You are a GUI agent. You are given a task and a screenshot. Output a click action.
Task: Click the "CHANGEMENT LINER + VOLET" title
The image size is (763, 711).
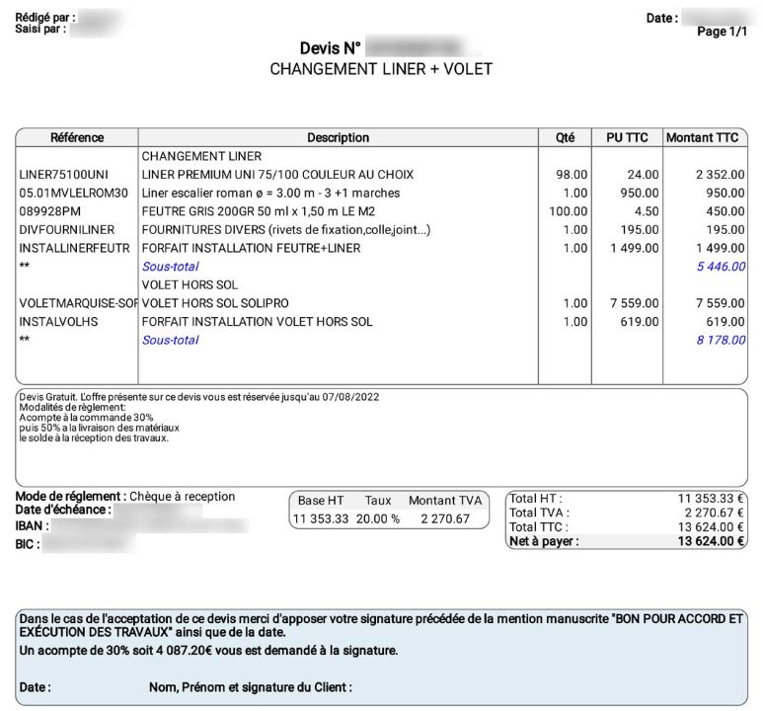pyautogui.click(x=381, y=69)
